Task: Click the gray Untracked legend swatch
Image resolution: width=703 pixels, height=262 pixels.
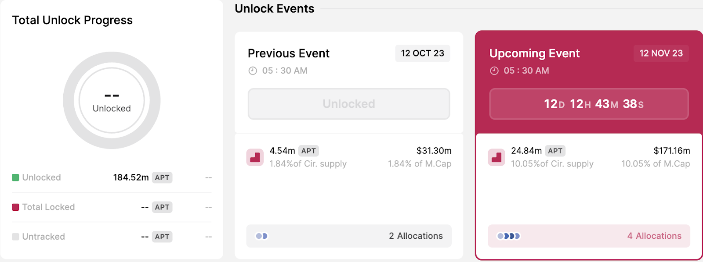Action: pyautogui.click(x=15, y=237)
